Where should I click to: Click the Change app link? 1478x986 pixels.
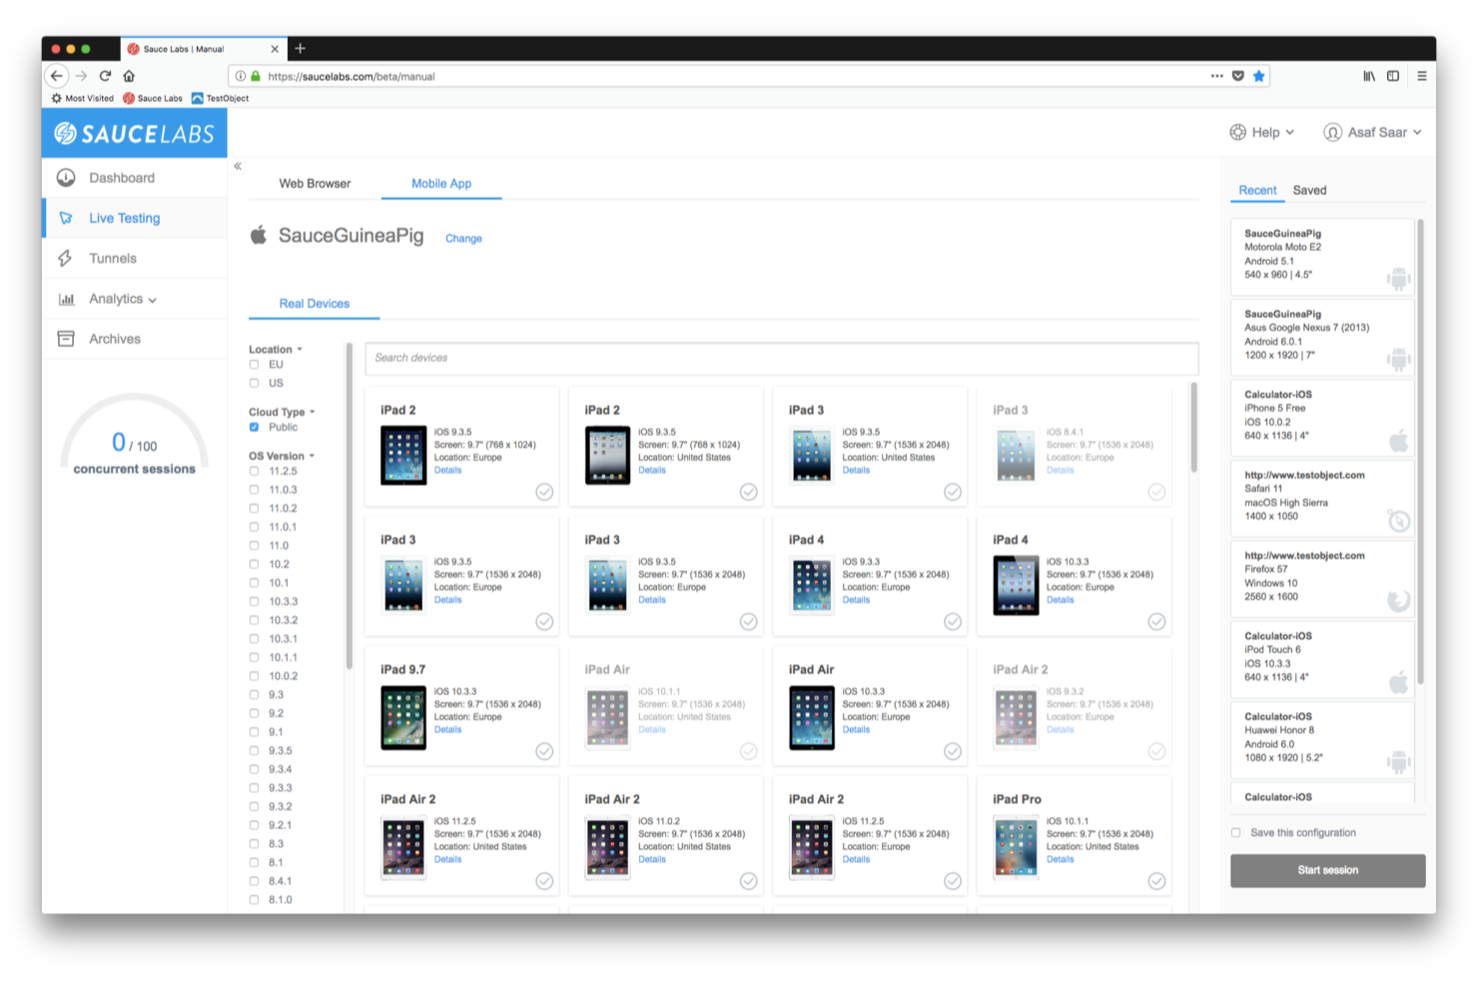coord(463,239)
